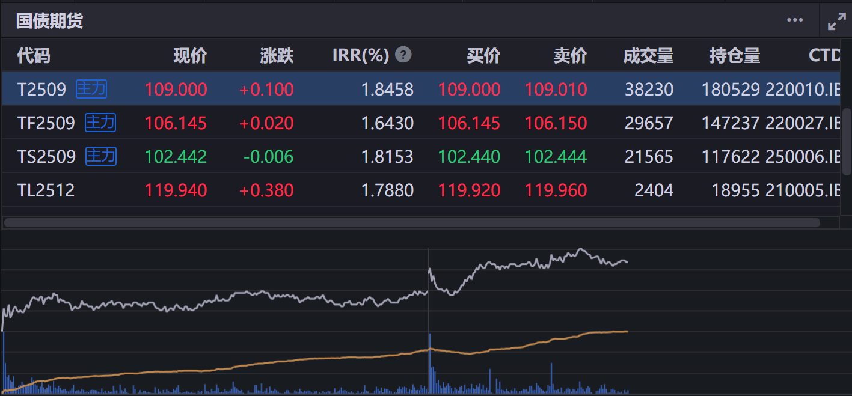Viewport: 852px width, 396px height.
Task: Click the bid price 102.440
Action: coord(470,157)
